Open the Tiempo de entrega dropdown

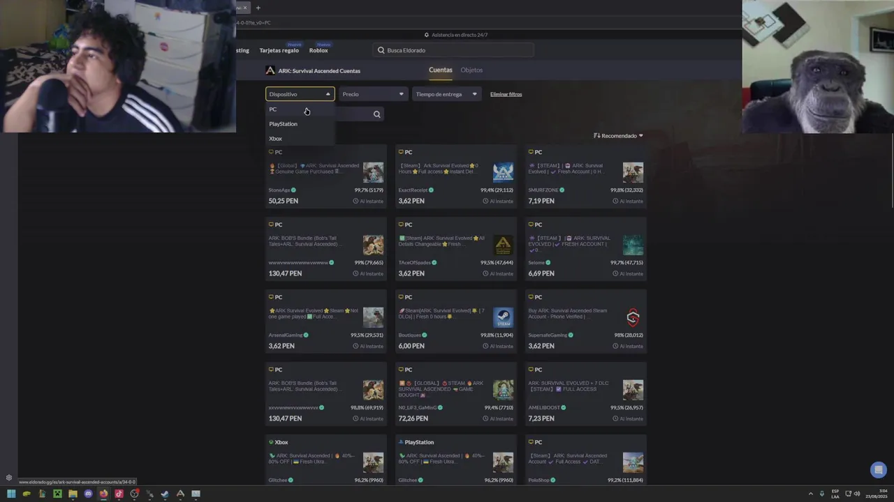[446, 94]
